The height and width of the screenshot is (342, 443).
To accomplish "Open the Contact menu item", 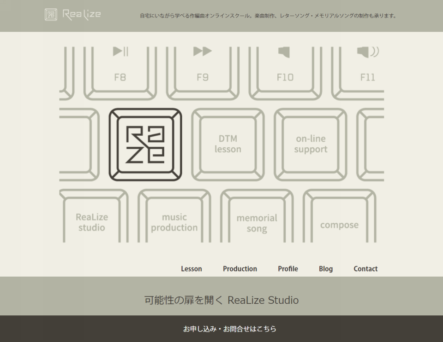I will 365,269.
